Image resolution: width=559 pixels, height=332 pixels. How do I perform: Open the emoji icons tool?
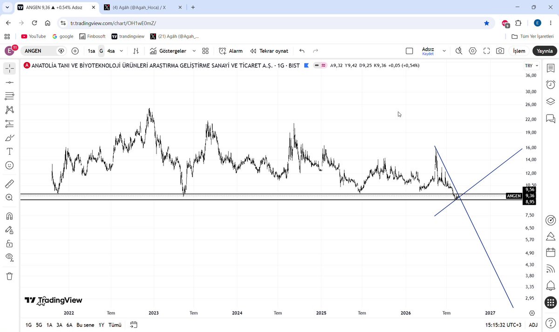[x=9, y=165]
